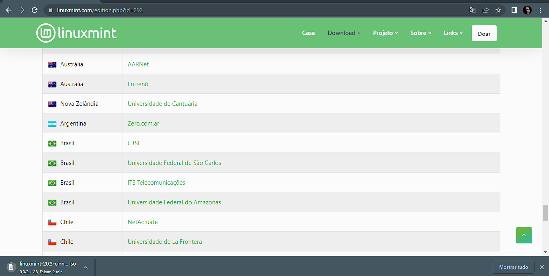Click the New Zealand flag icon
This screenshot has width=549, height=276.
[52, 104]
